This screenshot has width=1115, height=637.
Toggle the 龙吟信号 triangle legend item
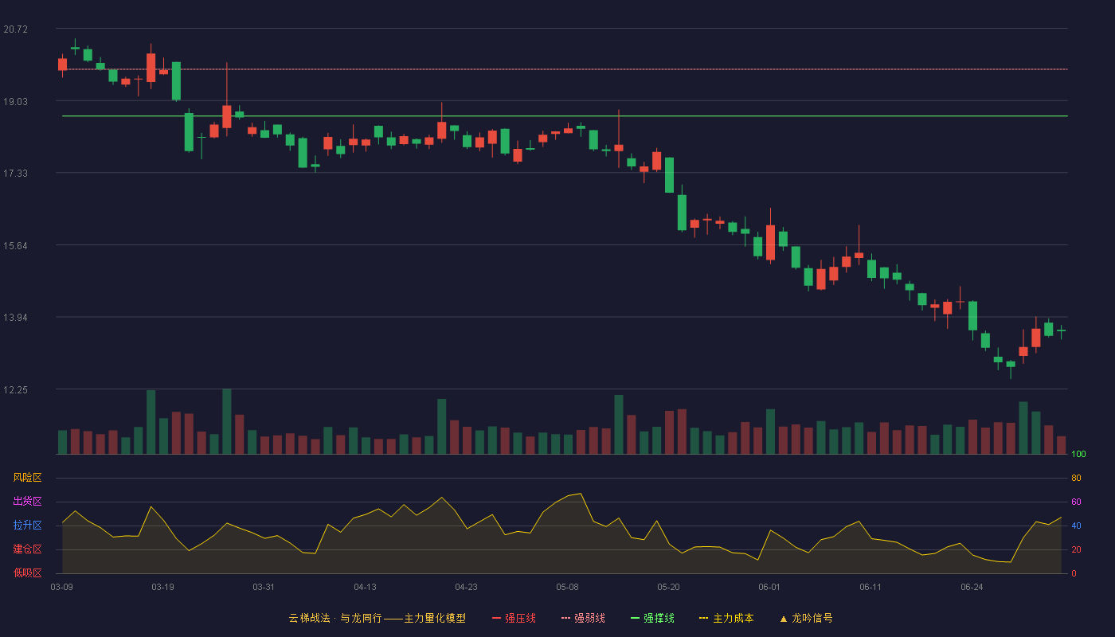pyautogui.click(x=806, y=618)
